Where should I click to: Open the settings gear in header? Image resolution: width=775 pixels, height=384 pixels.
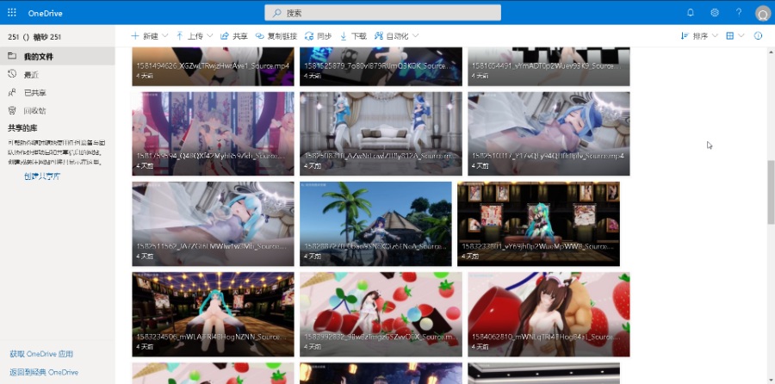pos(715,13)
